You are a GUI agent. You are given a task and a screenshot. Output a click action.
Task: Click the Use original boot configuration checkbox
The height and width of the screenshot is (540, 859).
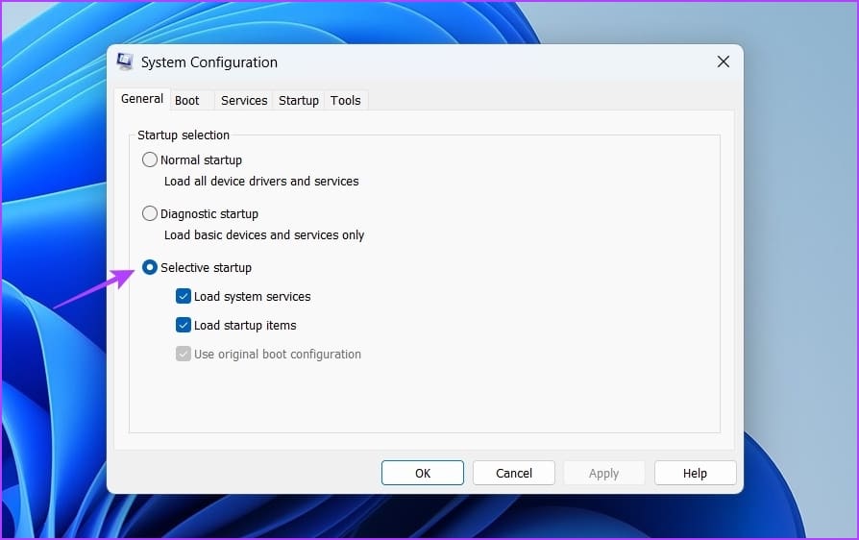[x=184, y=354]
